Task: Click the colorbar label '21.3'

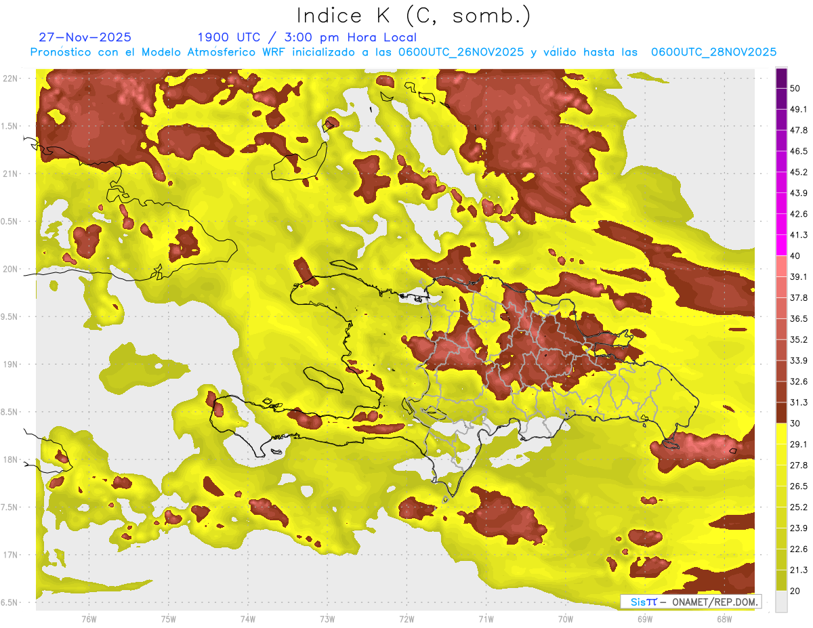Action: click(x=799, y=570)
